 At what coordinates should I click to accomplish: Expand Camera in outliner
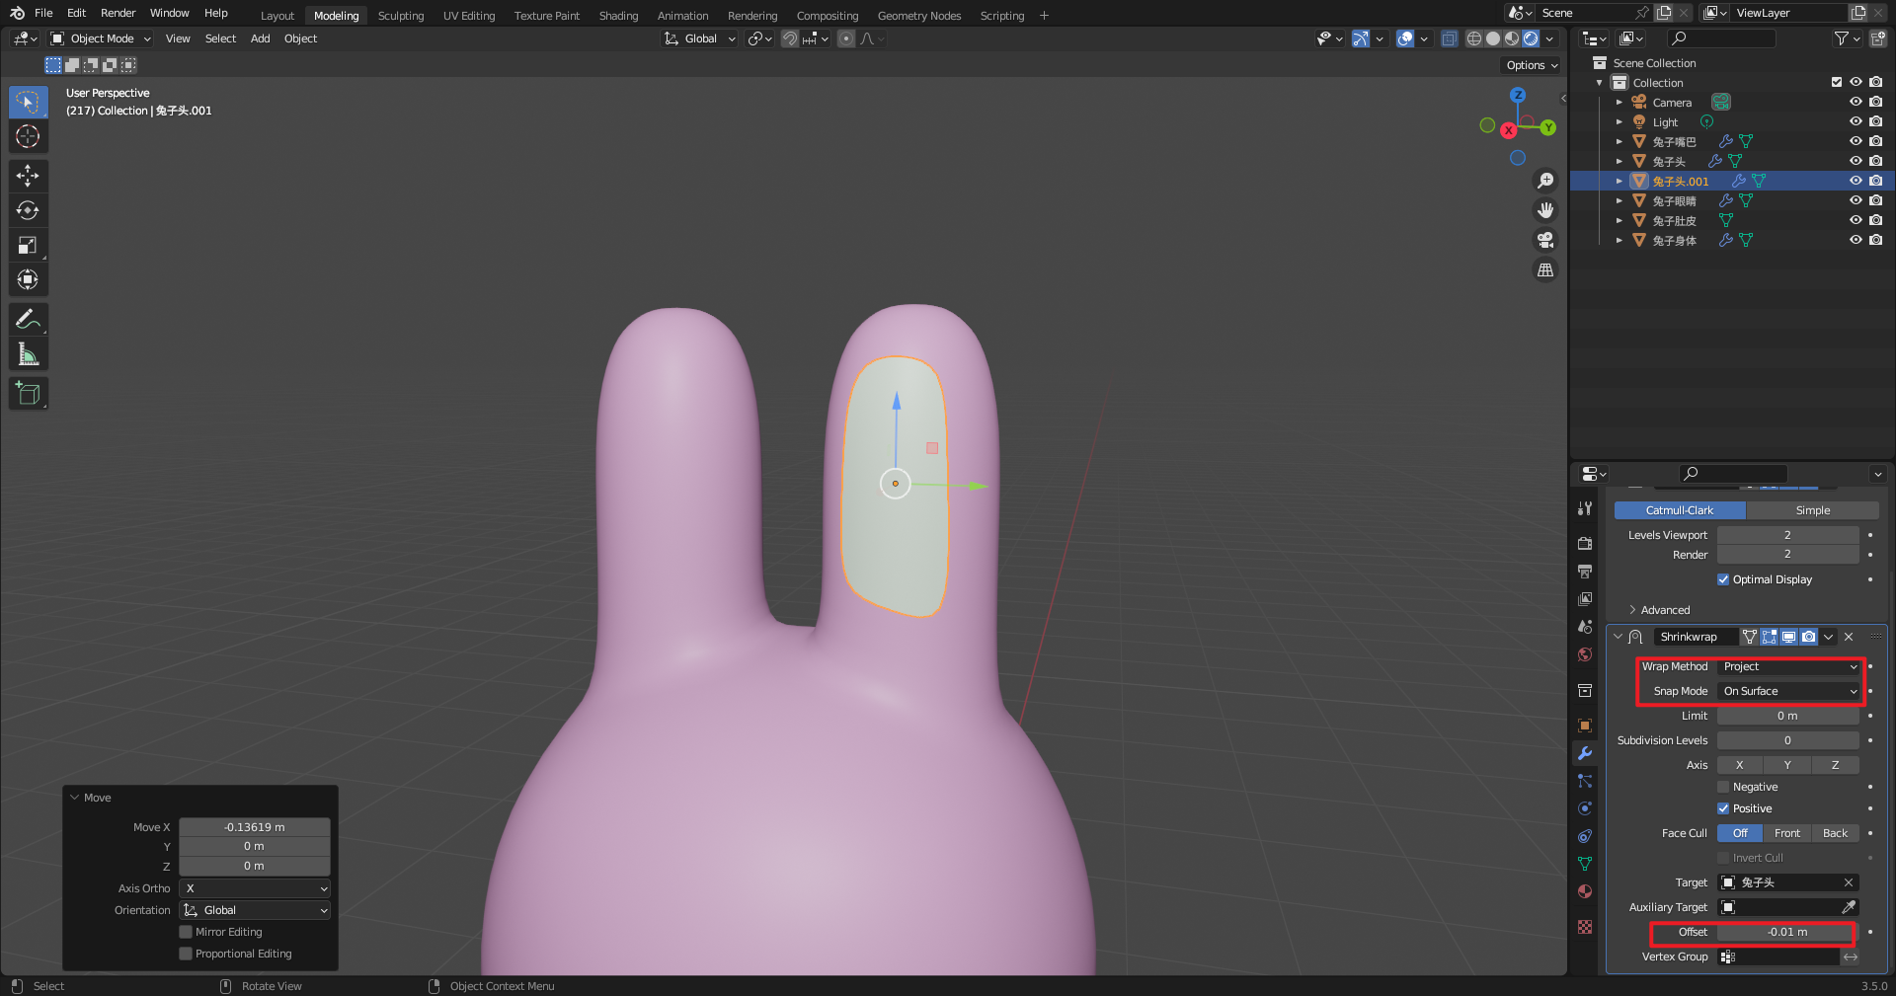coord(1619,102)
